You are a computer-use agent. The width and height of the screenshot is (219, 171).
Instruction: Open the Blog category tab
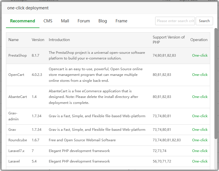(x=103, y=21)
